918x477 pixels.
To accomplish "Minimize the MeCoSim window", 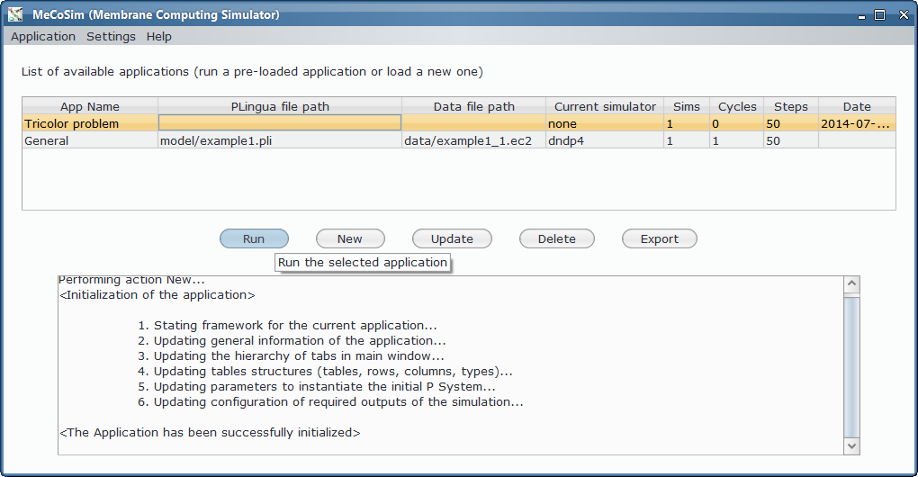I will pyautogui.click(x=861, y=16).
